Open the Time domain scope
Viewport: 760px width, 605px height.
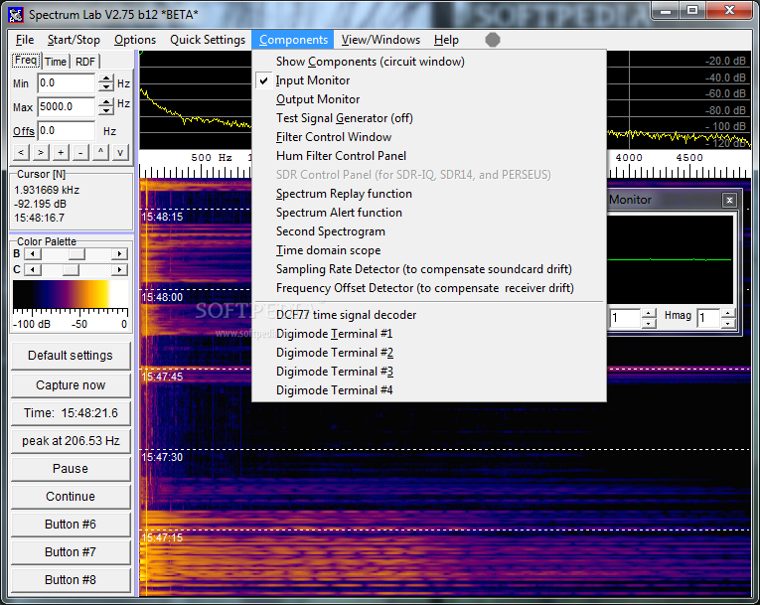(429, 250)
